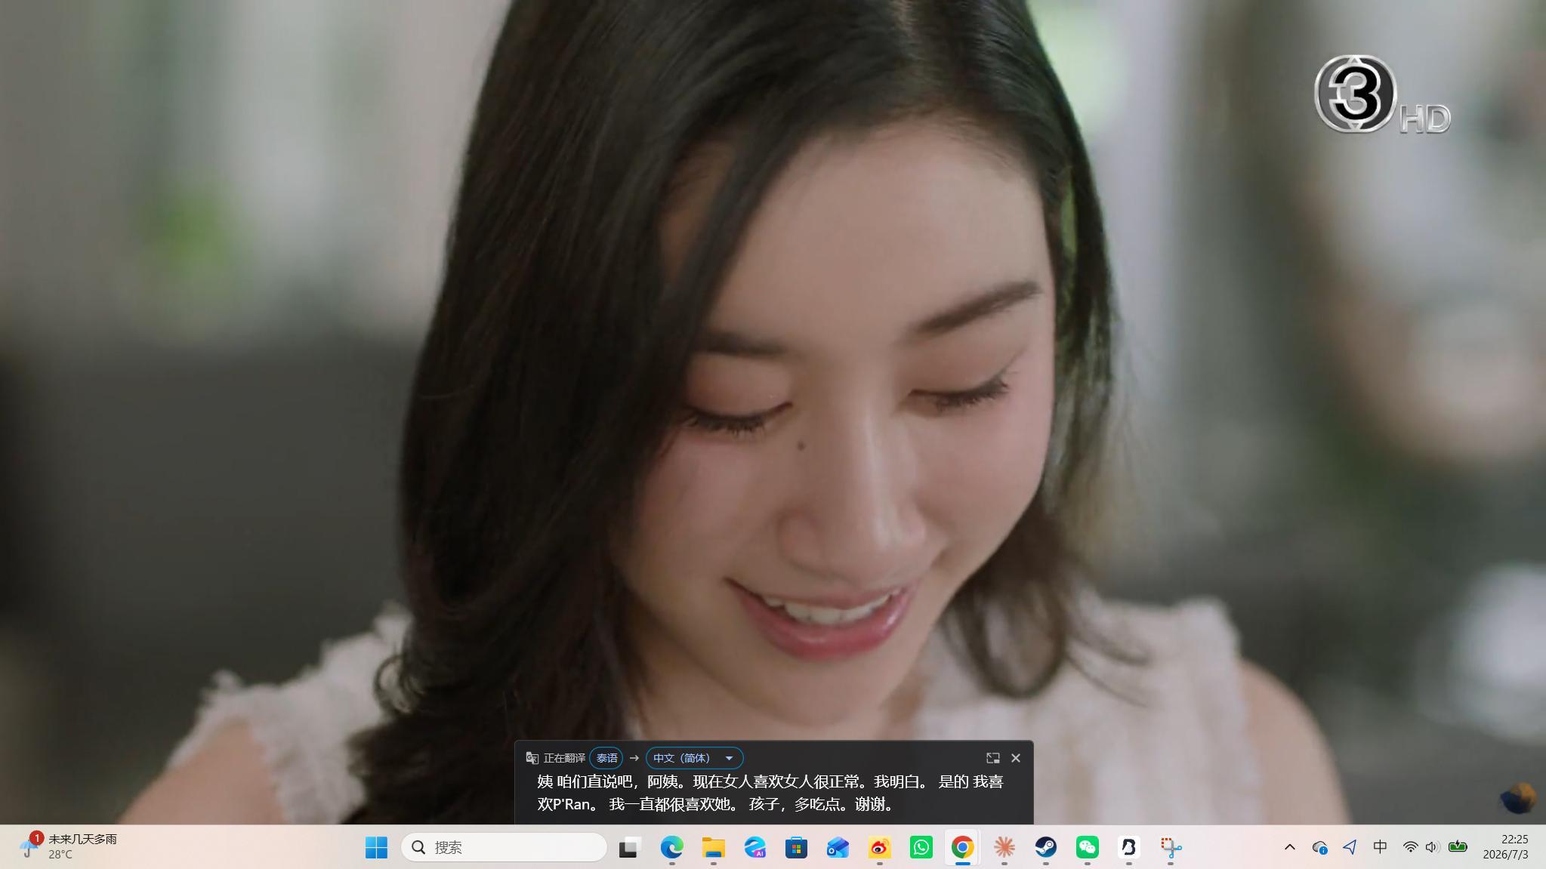The width and height of the screenshot is (1546, 869).
Task: Launch Snipping Tool from the taskbar
Action: coord(1170,847)
